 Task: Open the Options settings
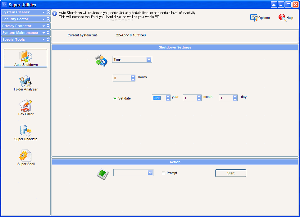point(260,18)
